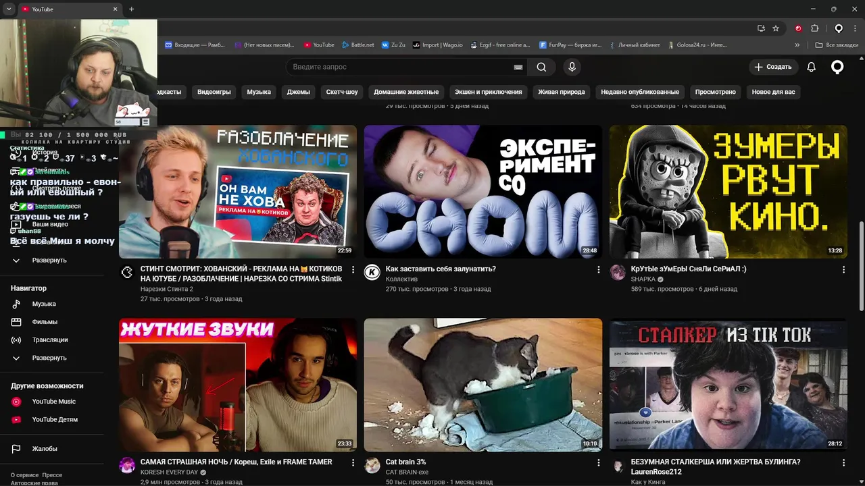Screen dimensions: 865x486
Task: Open options menu for КрУтЫе зУмЕрЫ video
Action: pos(843,269)
